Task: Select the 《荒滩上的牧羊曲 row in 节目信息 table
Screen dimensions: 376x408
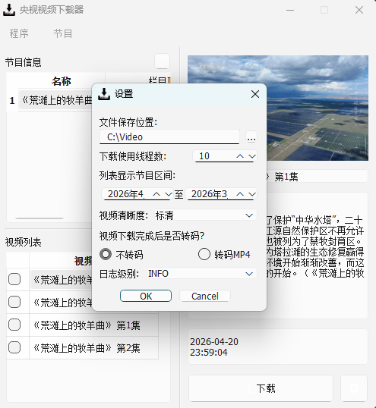Action: click(55, 100)
